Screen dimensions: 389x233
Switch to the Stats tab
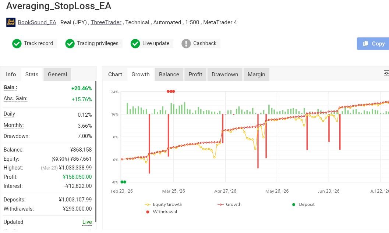(32, 74)
